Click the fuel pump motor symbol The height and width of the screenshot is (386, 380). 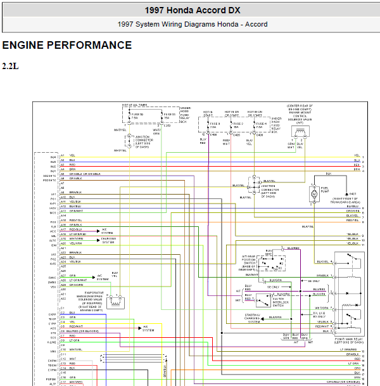[x=314, y=194]
